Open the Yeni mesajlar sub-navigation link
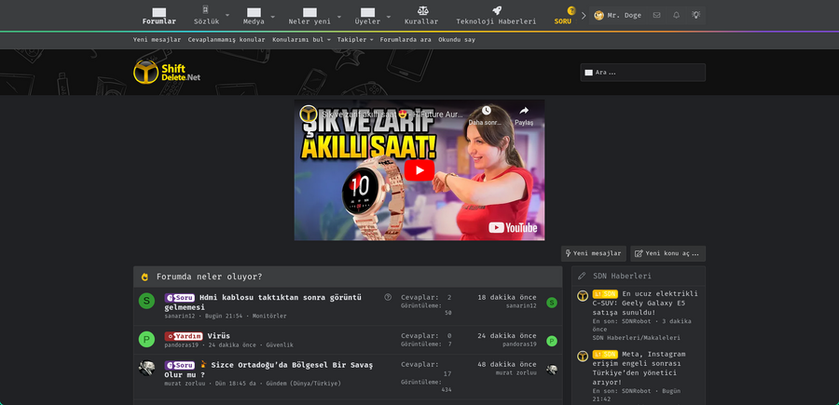This screenshot has height=405, width=839. (157, 39)
